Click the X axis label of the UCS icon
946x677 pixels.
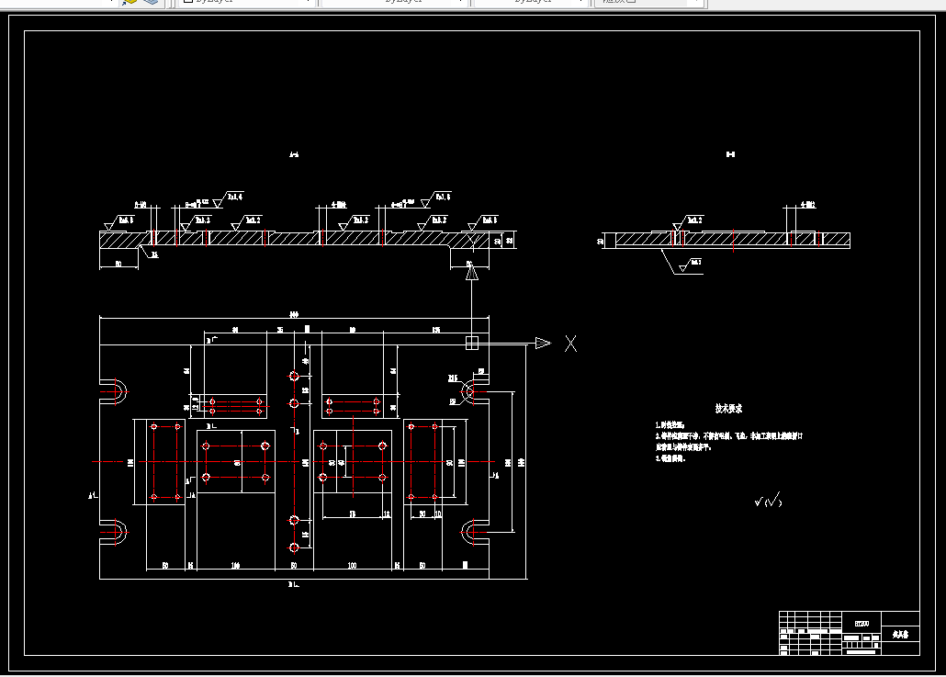pos(570,344)
